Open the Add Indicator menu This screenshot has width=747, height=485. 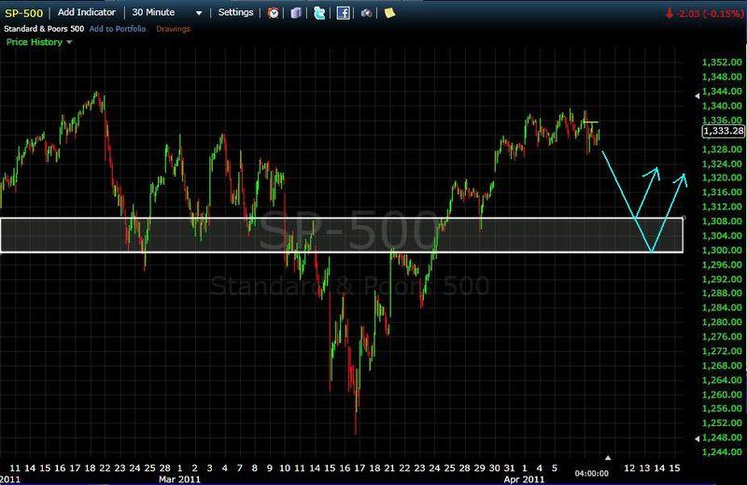click(x=86, y=13)
